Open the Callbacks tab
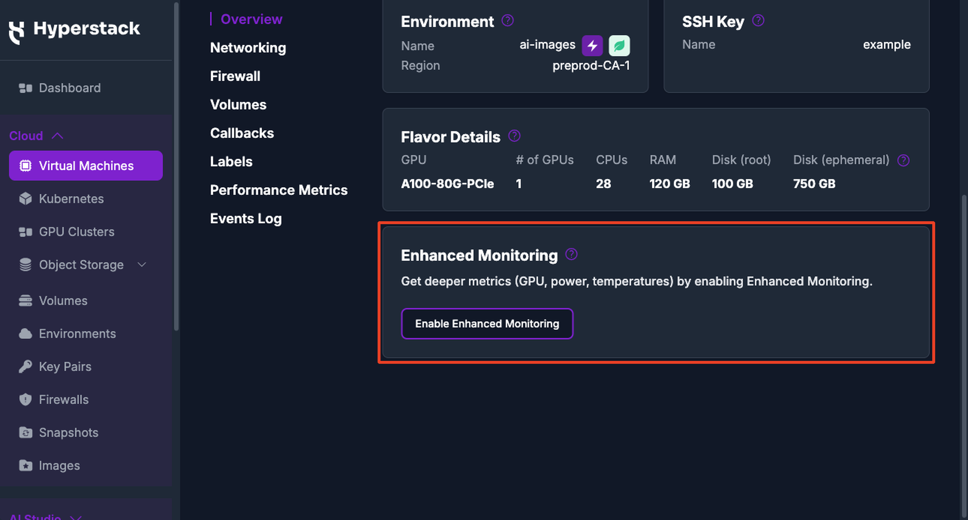This screenshot has height=520, width=968. coord(242,133)
